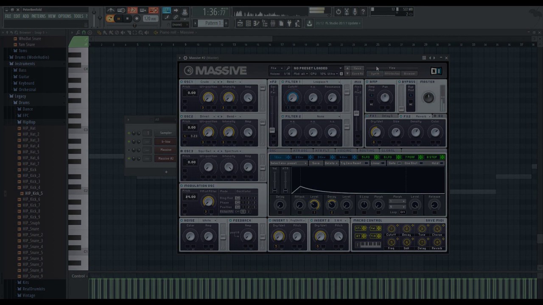This screenshot has height=305, width=543.
Task: Open the ADD menu
Action: pyautogui.click(x=26, y=17)
